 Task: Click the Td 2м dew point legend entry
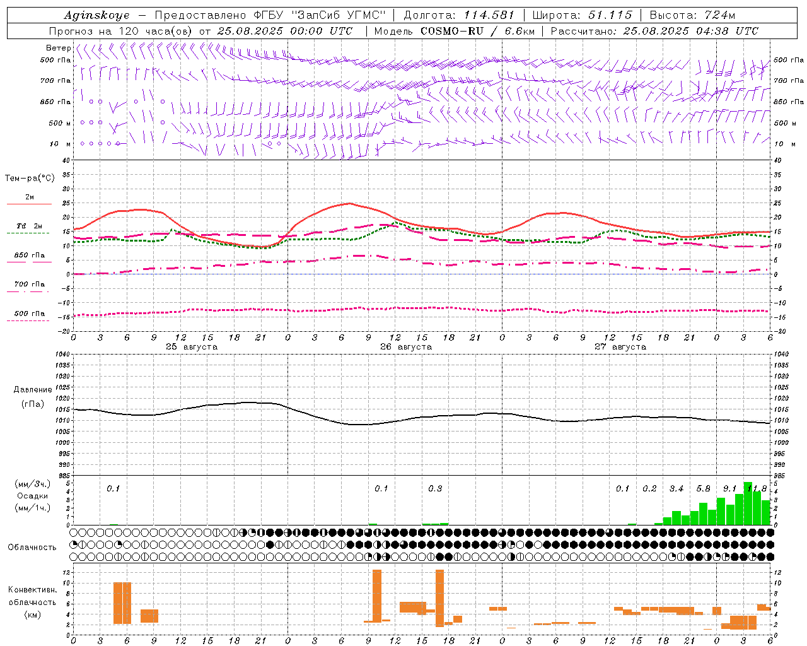[x=29, y=226]
